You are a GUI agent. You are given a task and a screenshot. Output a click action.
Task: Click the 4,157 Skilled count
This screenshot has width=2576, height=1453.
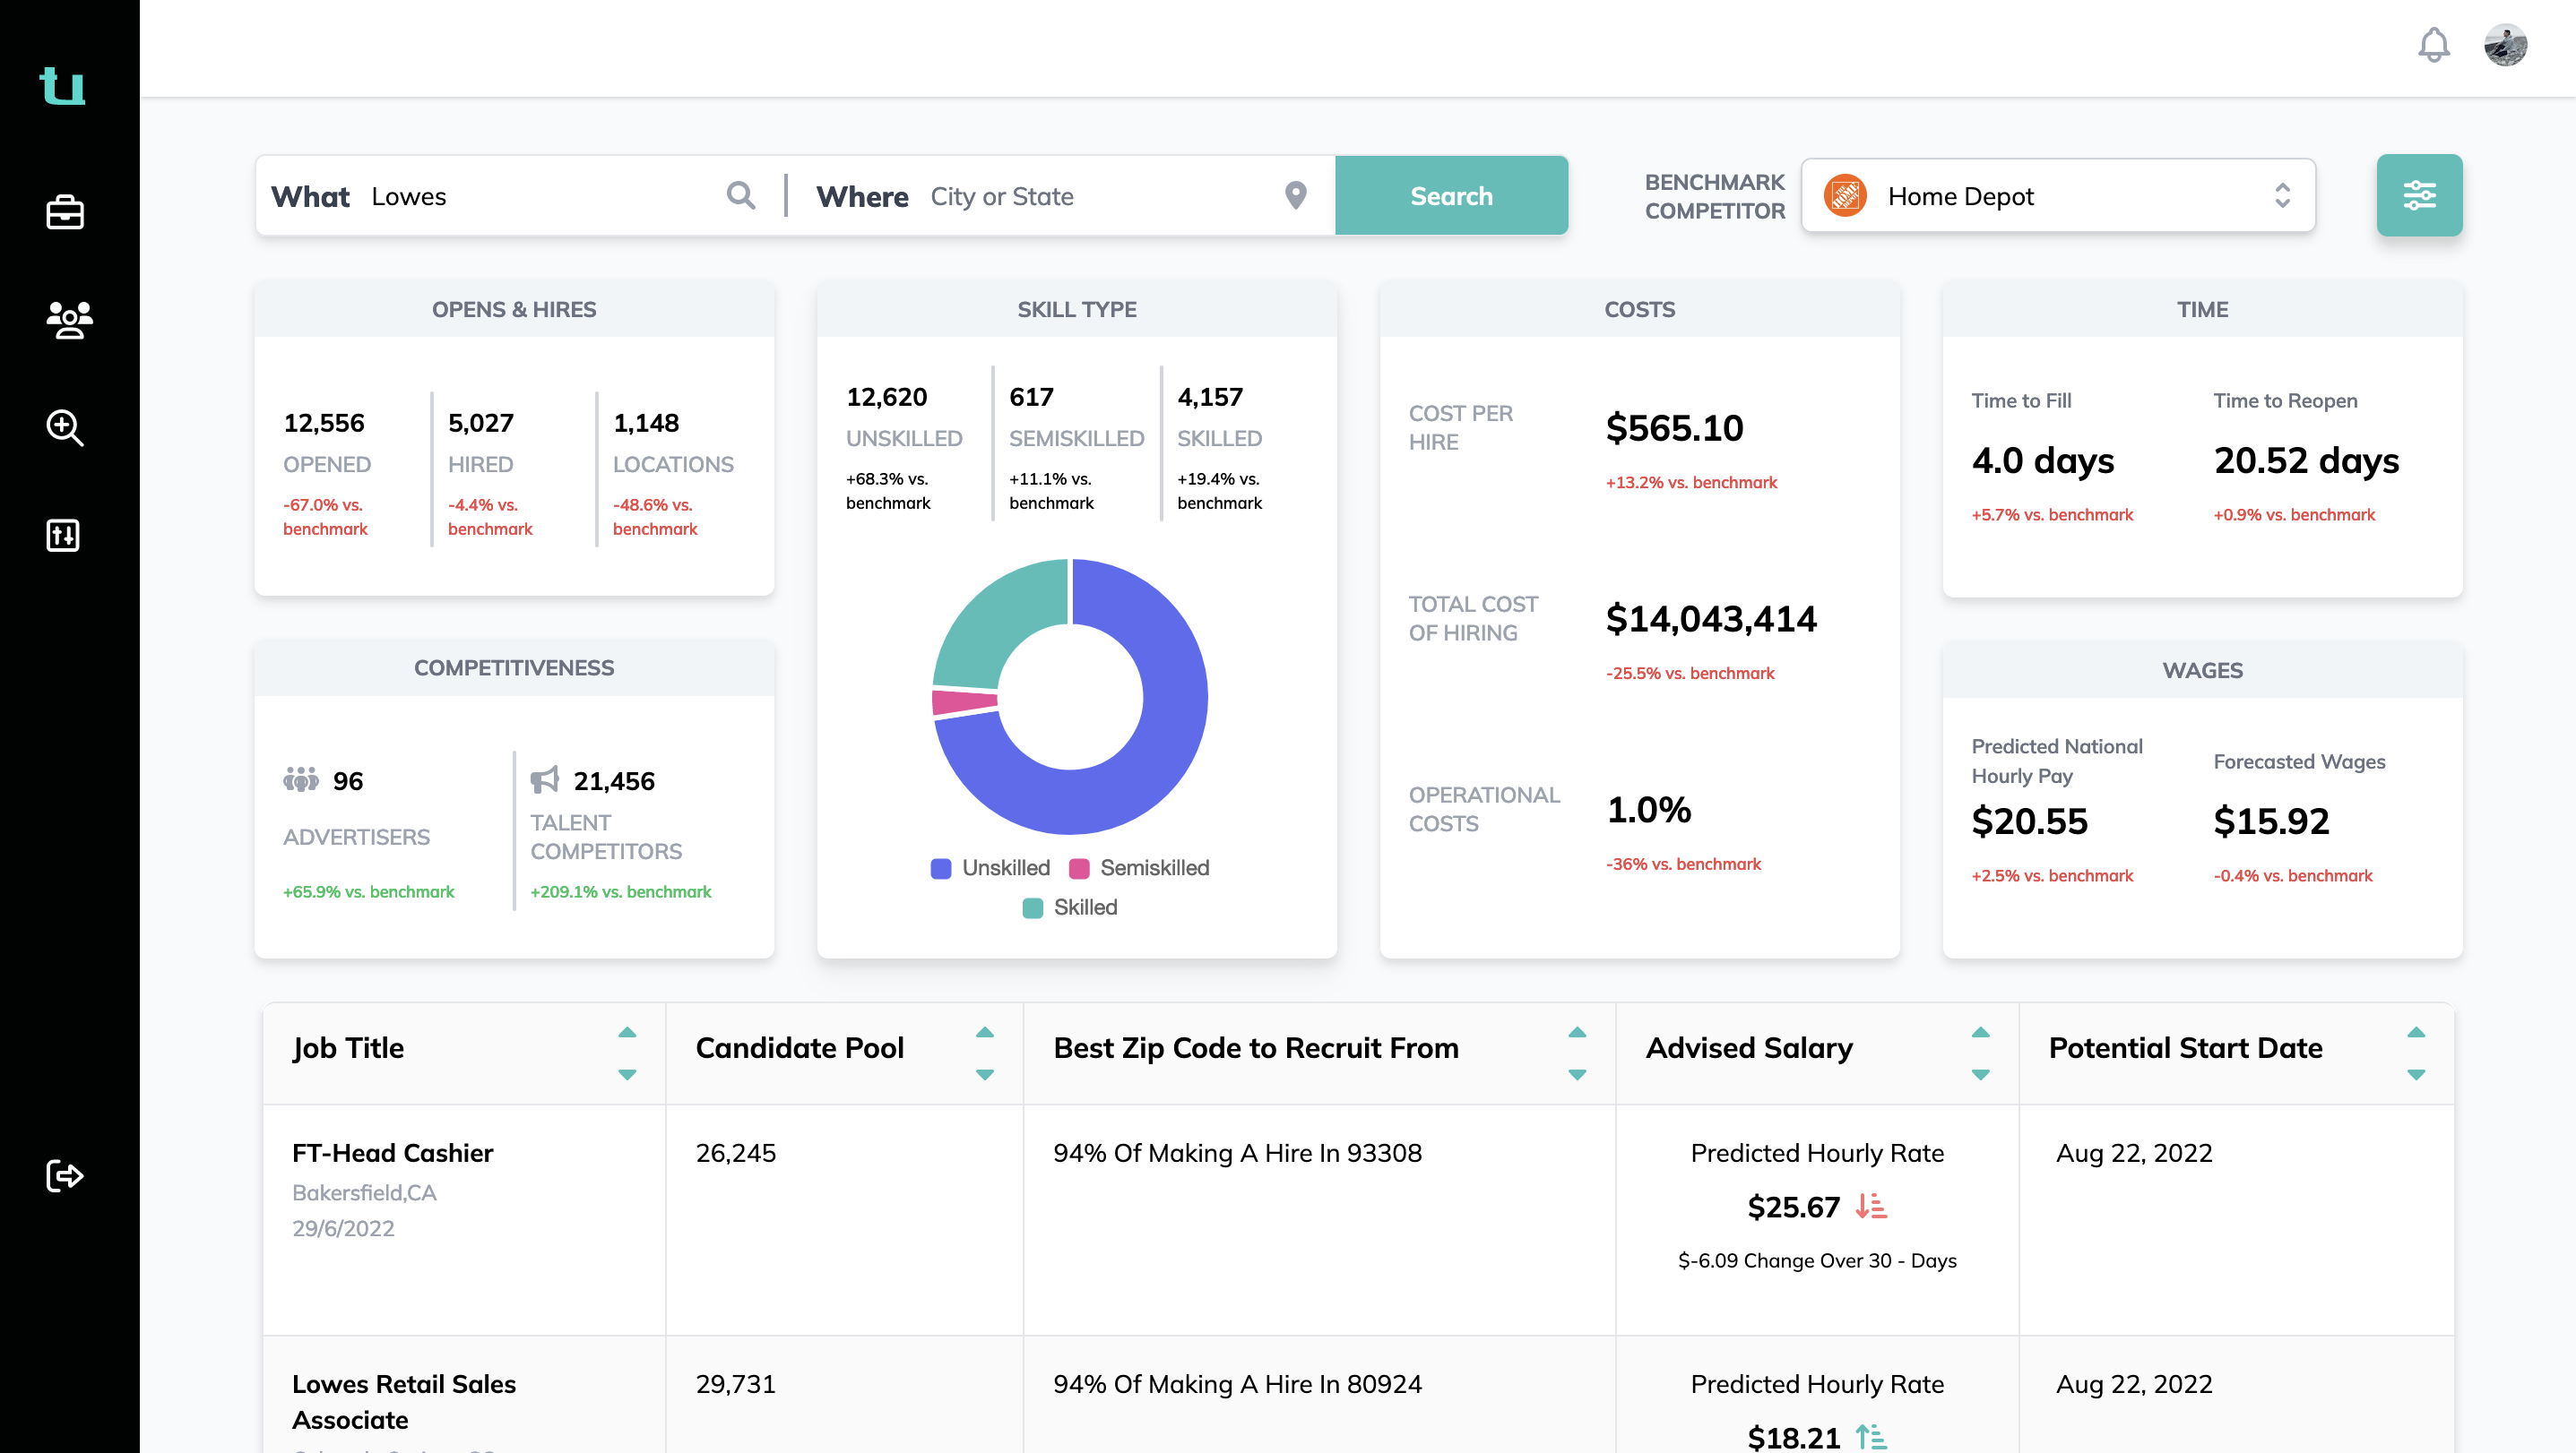(1210, 397)
